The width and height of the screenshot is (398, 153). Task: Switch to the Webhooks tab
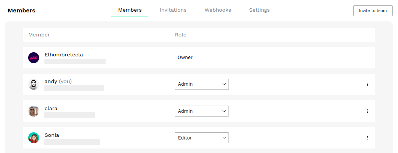(x=218, y=10)
